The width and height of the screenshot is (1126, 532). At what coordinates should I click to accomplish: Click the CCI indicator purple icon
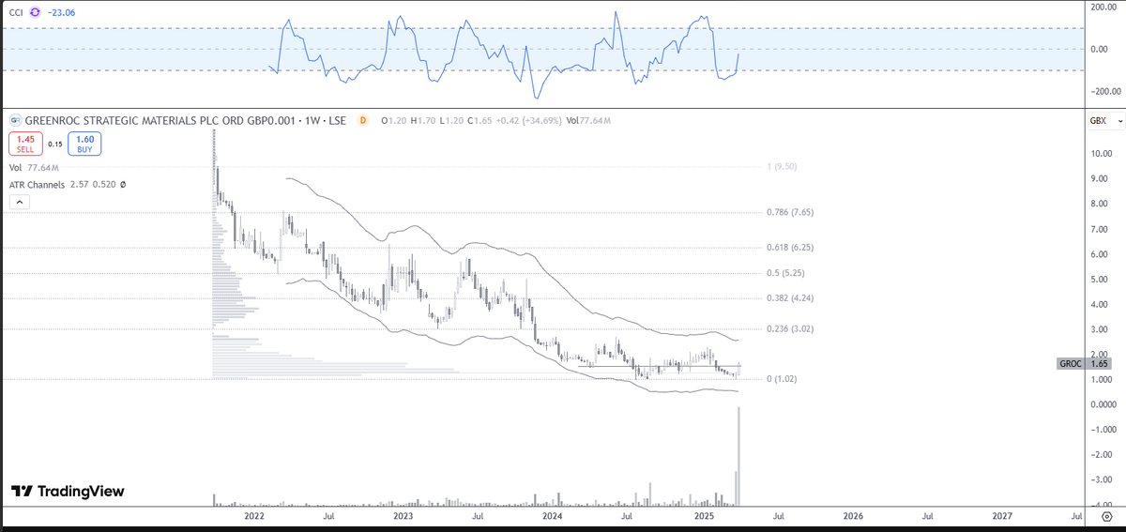click(36, 12)
